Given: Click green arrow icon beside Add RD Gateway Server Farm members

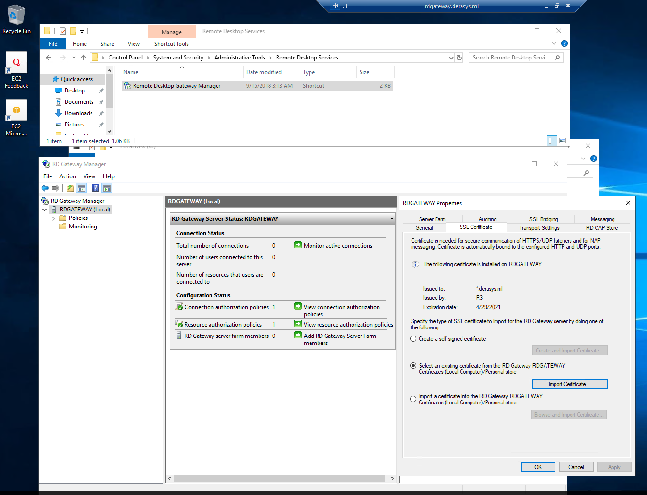Looking at the screenshot, I should (x=298, y=335).
